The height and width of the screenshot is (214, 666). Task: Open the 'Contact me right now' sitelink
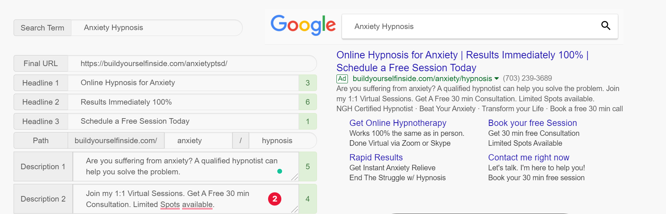click(x=528, y=157)
